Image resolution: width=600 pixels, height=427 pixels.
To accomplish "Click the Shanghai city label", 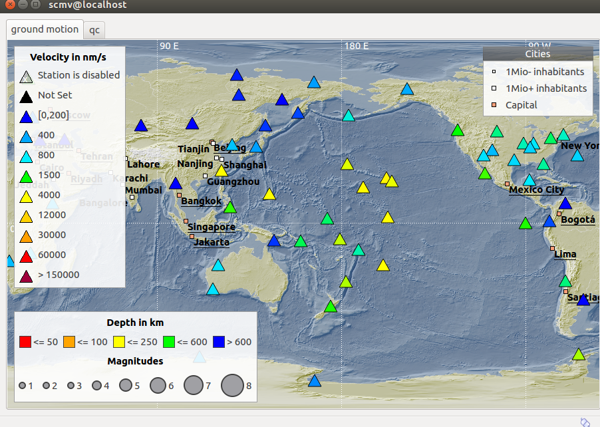I will point(245,166).
